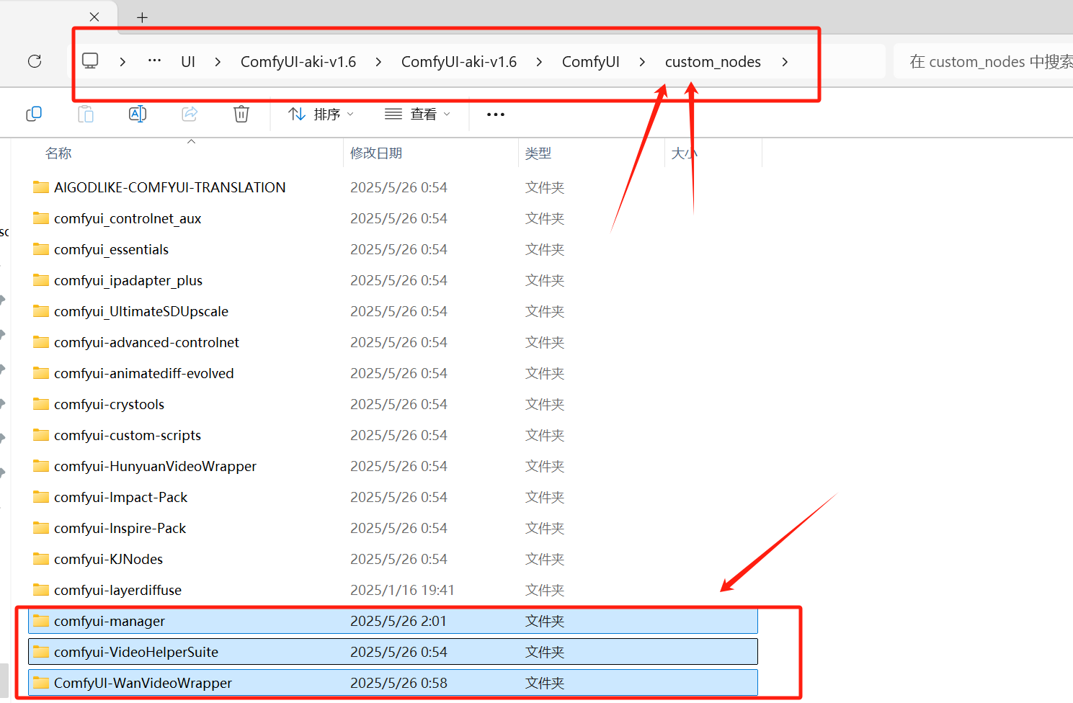This screenshot has height=703, width=1073.
Task: Click folder icon of comfyui-Impact-Pack
Action: tap(41, 497)
